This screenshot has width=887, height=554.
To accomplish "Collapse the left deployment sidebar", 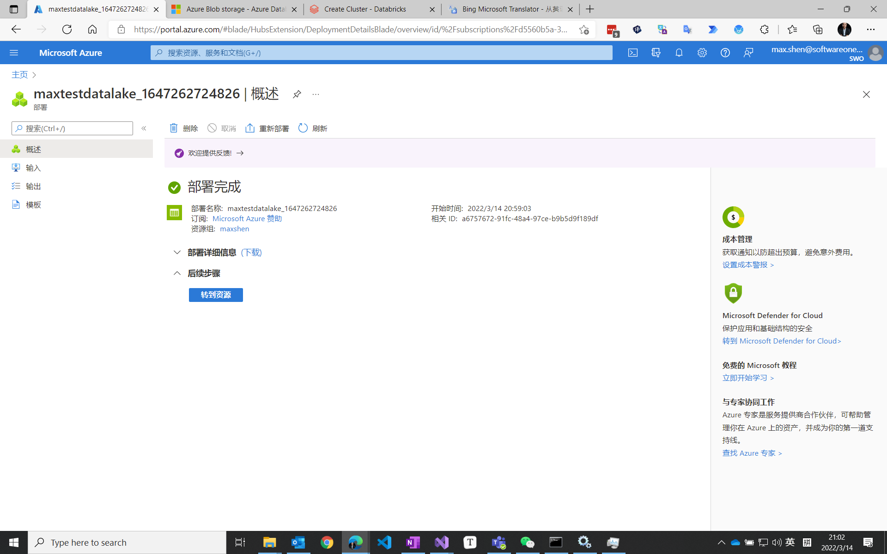I will click(x=144, y=128).
